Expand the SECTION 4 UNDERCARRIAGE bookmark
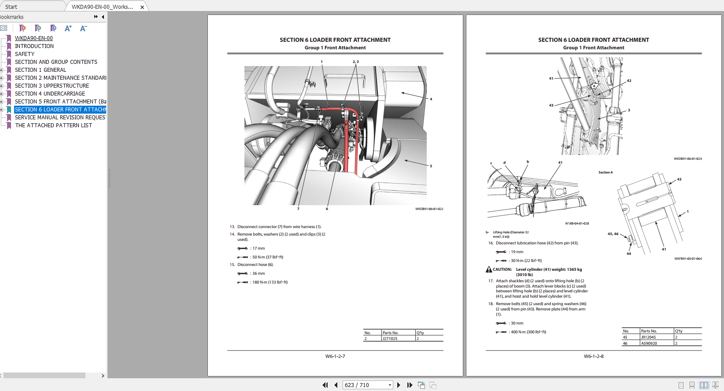724x391 pixels. pyautogui.click(x=2, y=94)
